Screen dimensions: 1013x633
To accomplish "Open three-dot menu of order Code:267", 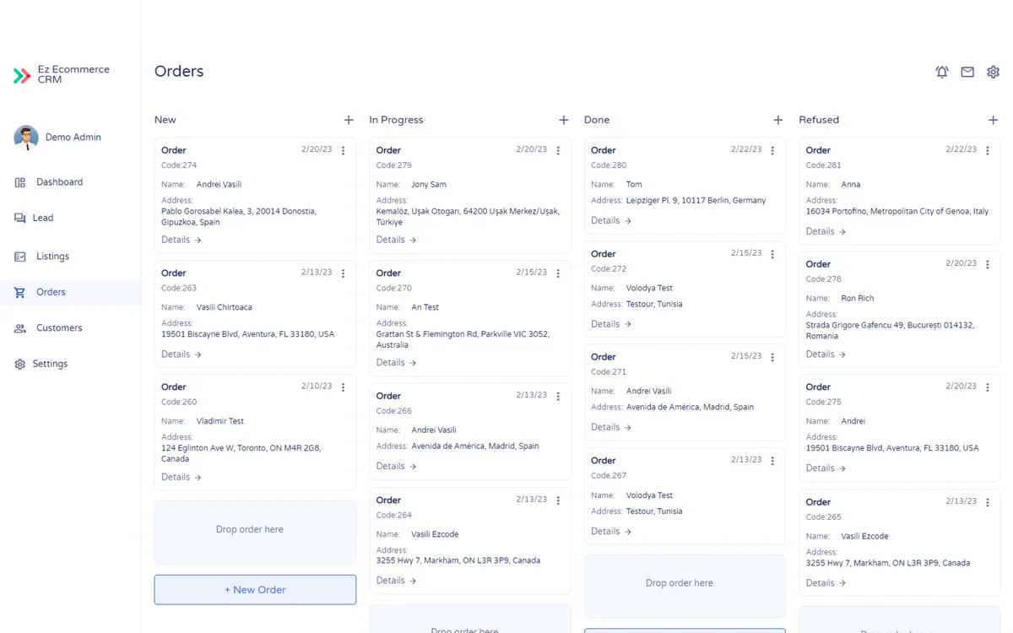I will click(772, 462).
